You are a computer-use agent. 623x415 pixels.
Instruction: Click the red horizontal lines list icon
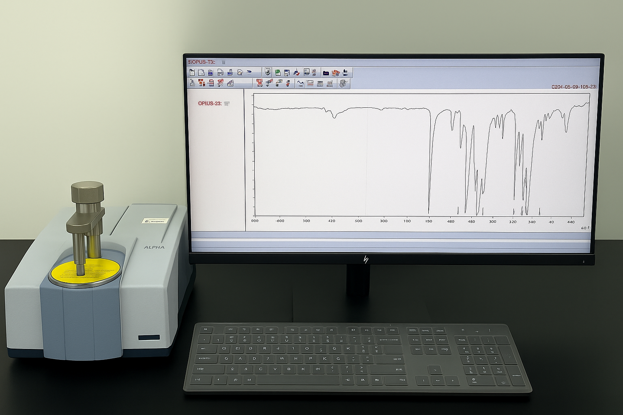[x=310, y=83]
